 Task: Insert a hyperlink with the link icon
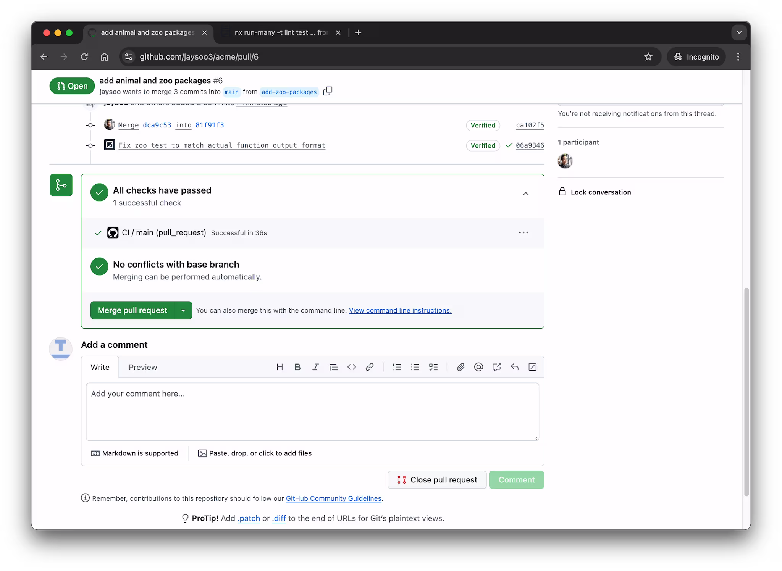click(x=370, y=367)
